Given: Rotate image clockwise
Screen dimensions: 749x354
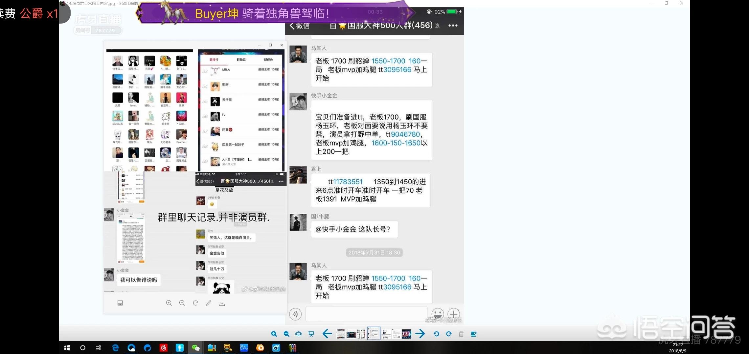Looking at the screenshot, I should coord(449,334).
